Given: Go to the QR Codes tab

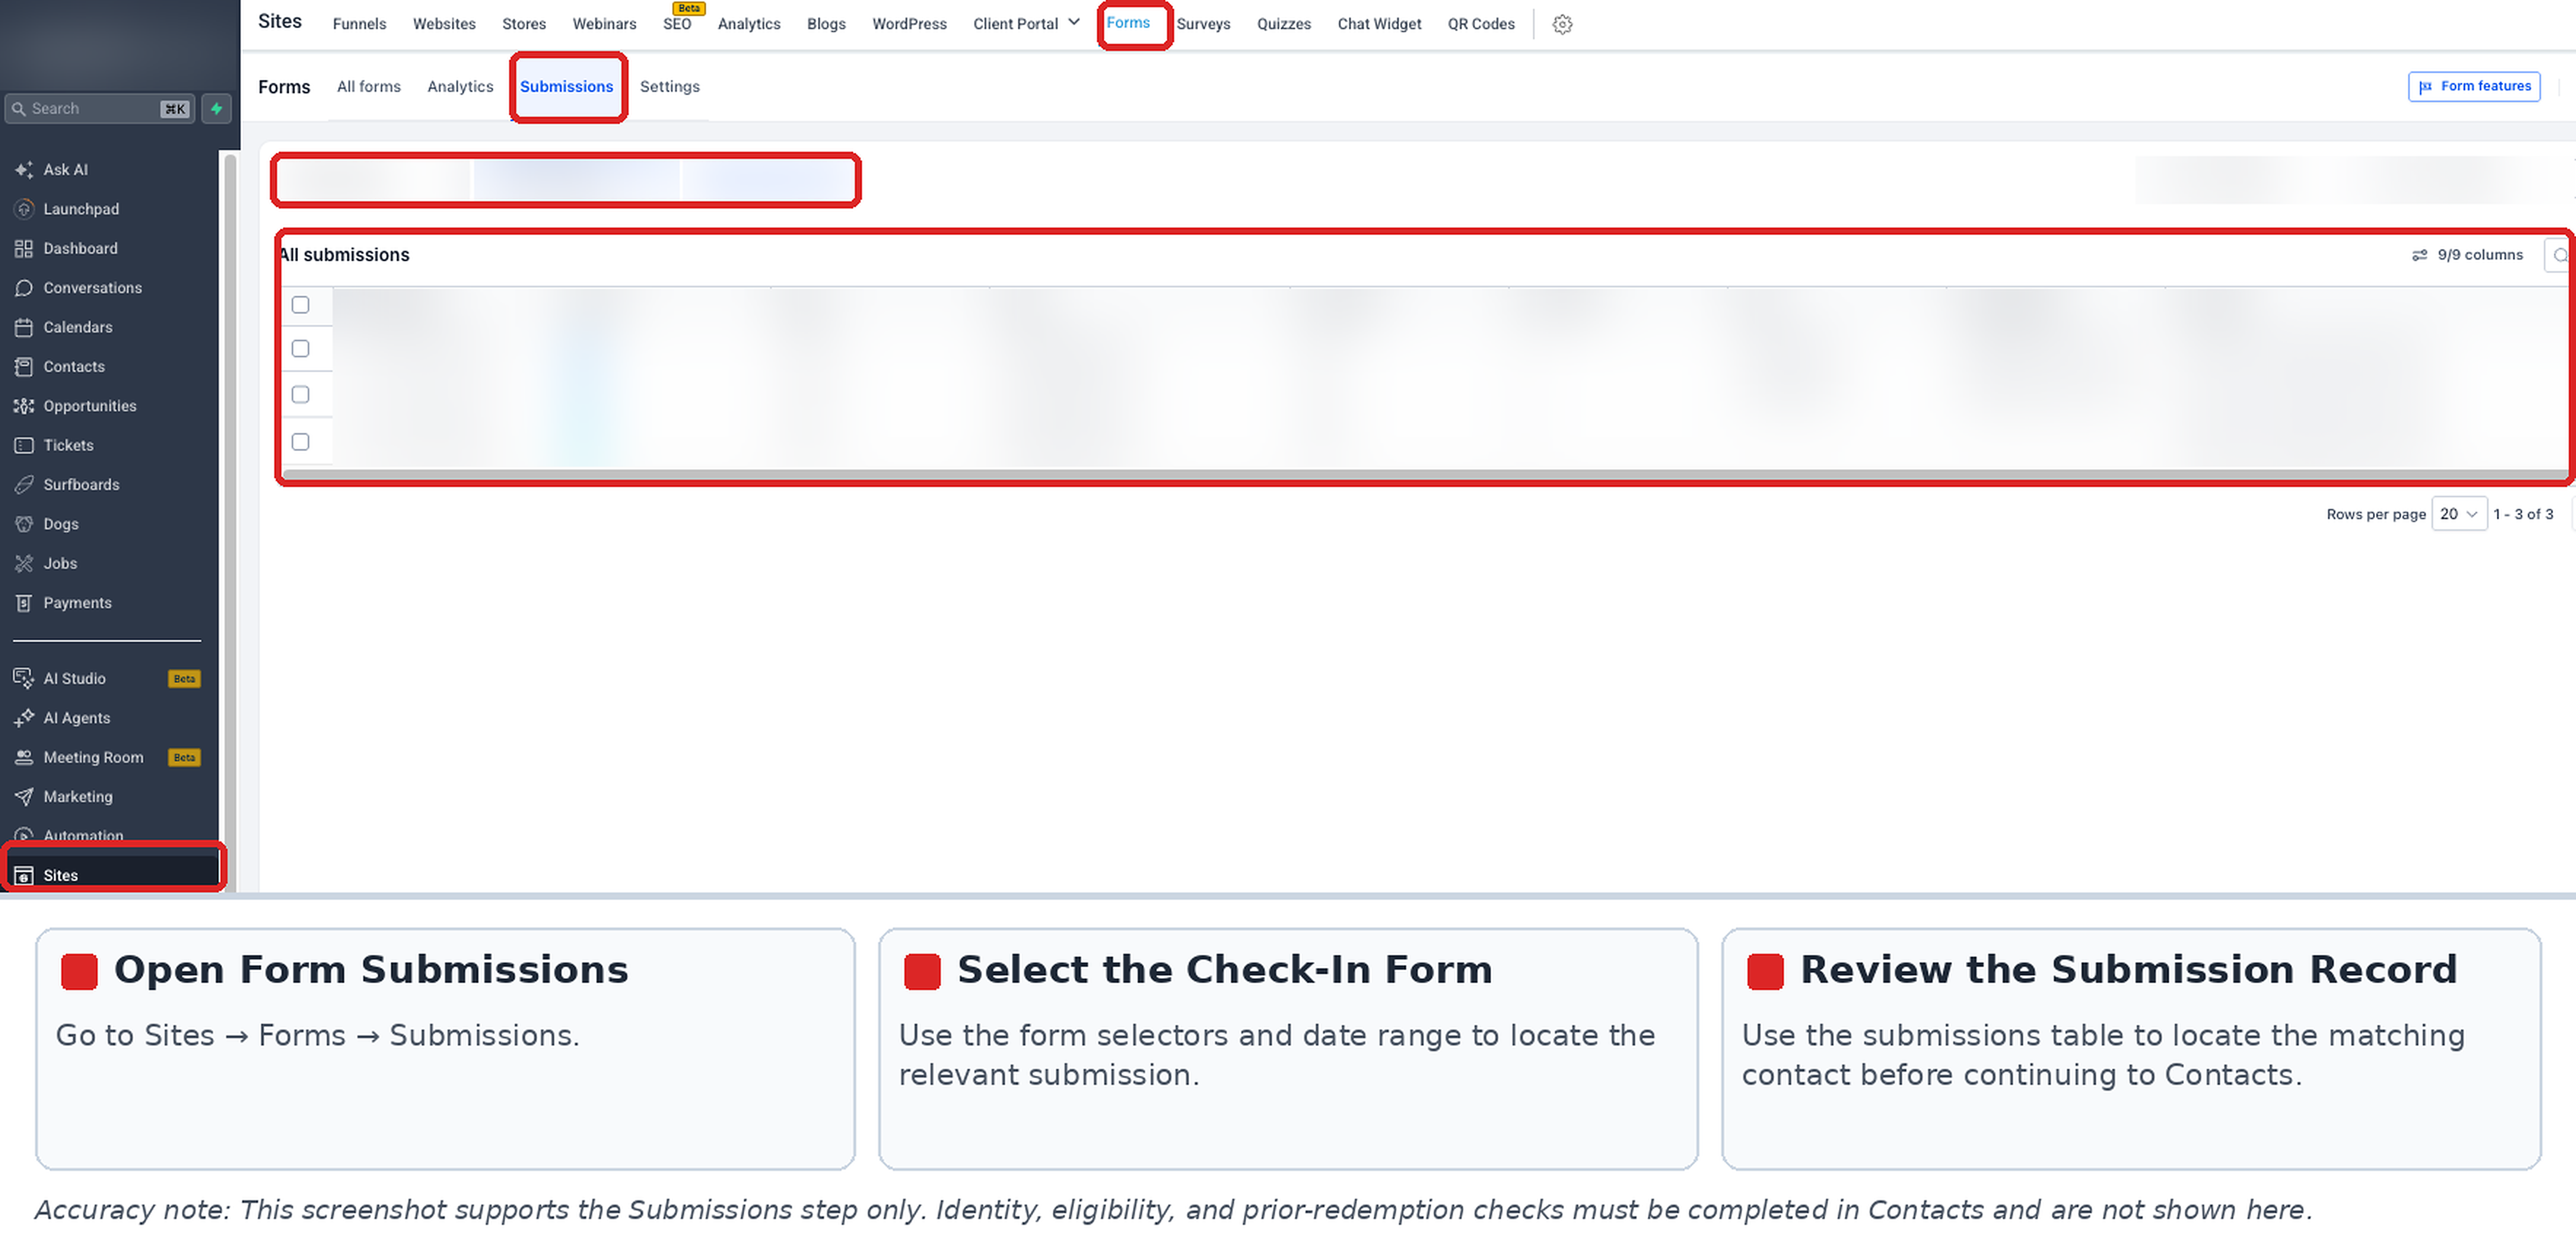Looking at the screenshot, I should pyautogui.click(x=1480, y=24).
